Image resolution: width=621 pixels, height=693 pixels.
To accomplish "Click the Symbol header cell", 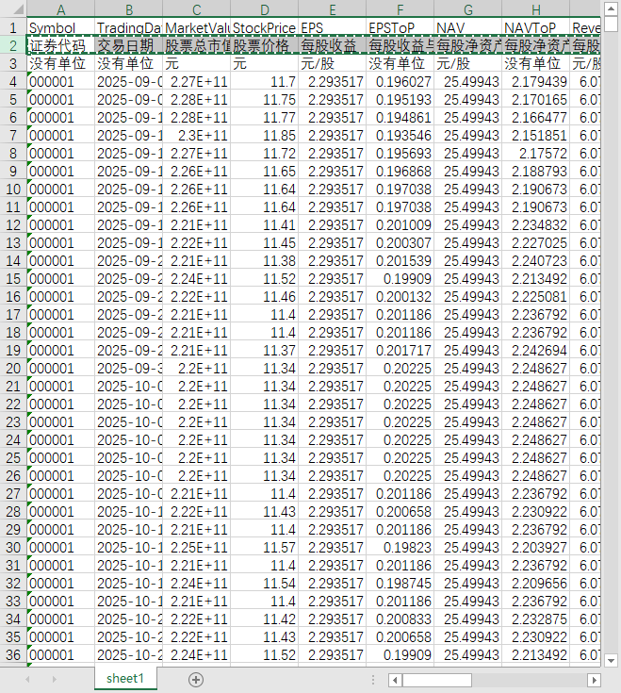I will [x=61, y=27].
